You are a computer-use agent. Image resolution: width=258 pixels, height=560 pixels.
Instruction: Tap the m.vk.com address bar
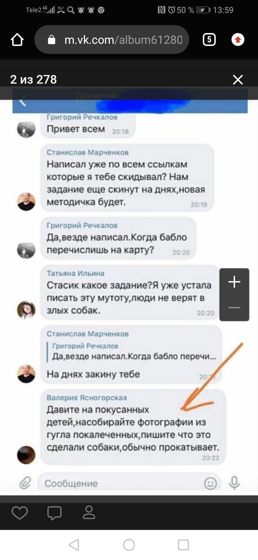(111, 39)
